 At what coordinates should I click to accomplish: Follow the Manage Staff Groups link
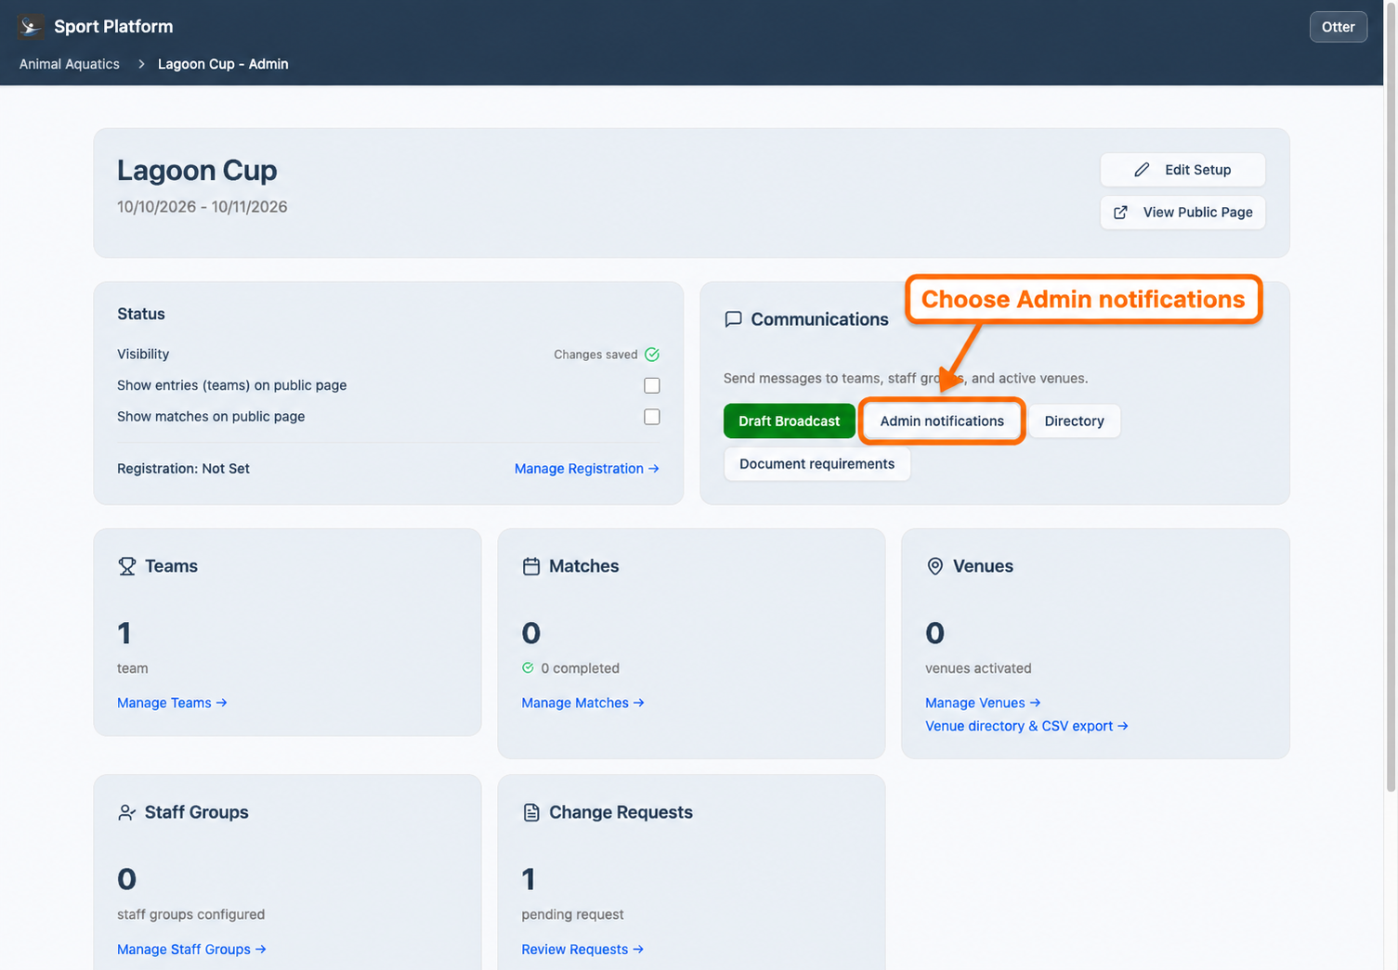tap(191, 950)
